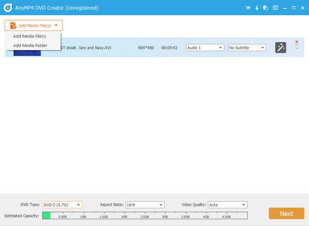Maximize the AnyMP4 DVD Creator window
The image size is (309, 226).
[294, 8]
